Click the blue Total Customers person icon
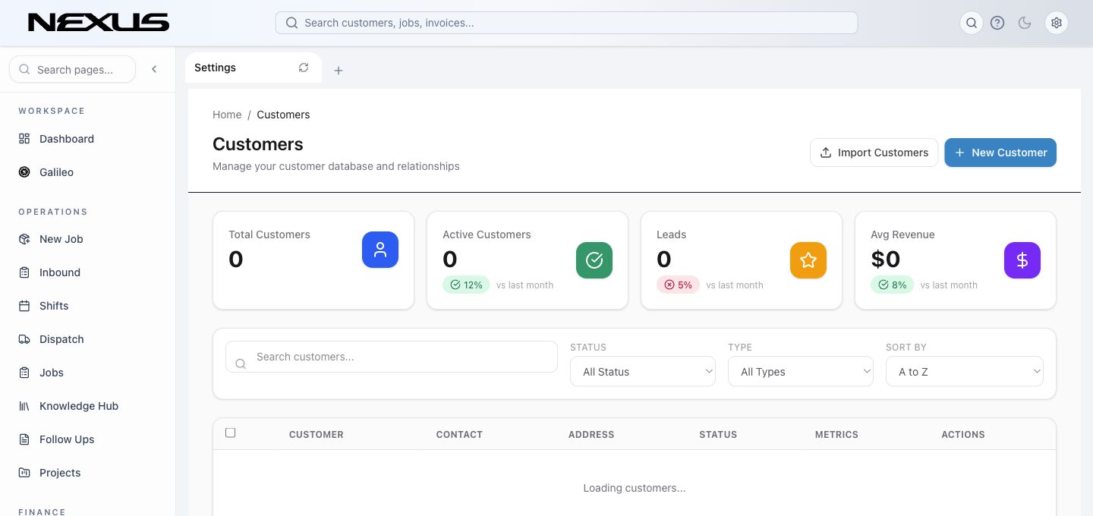Screen dimensions: 1093x516 [380, 250]
